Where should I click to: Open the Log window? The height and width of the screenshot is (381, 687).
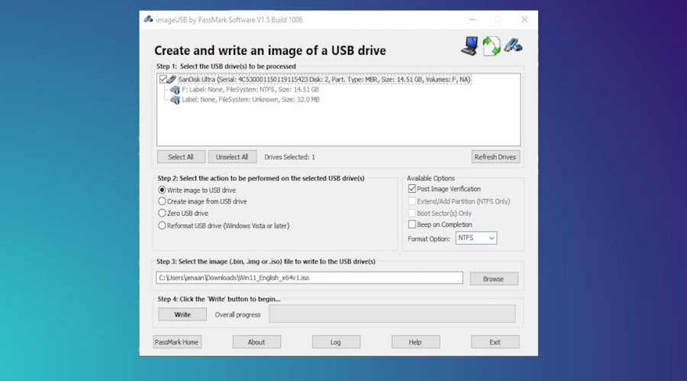point(336,342)
